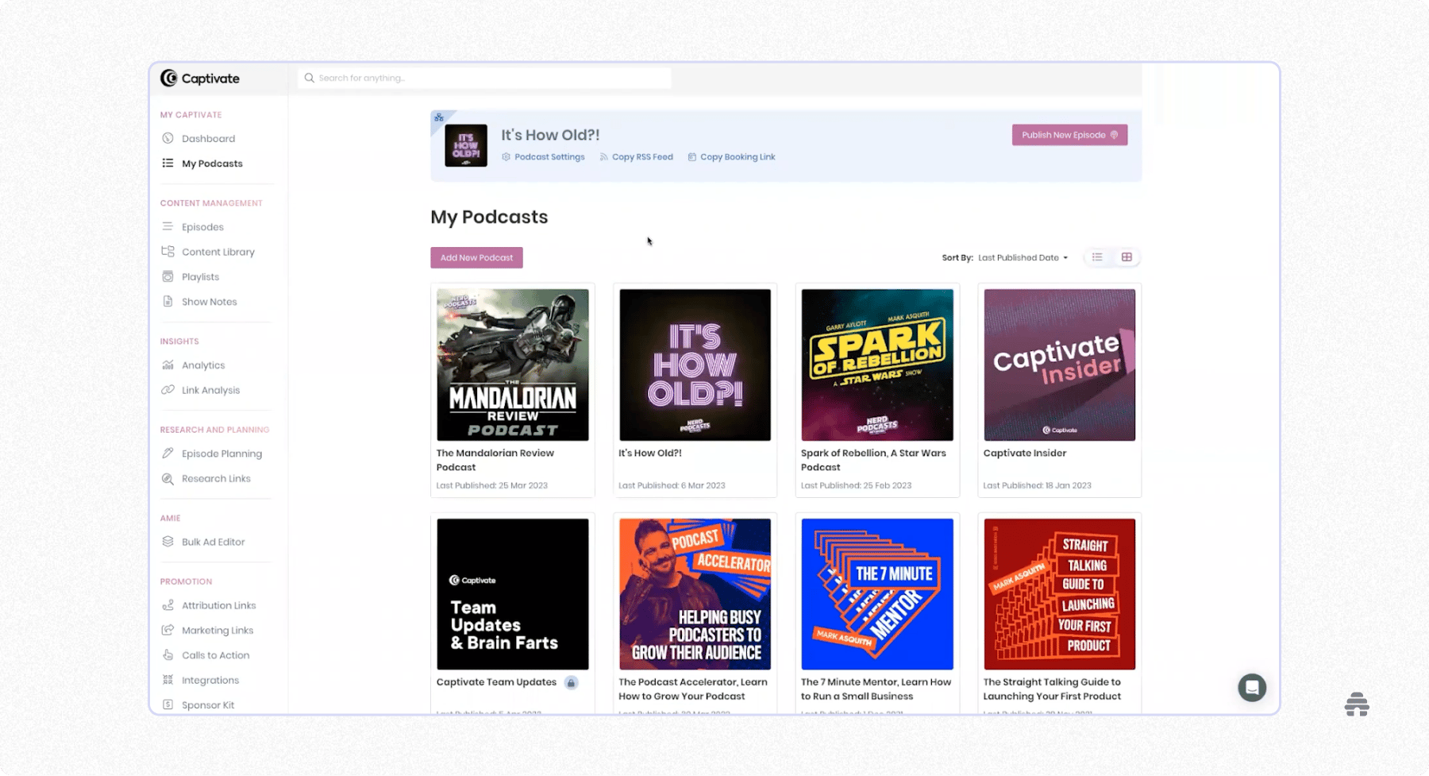This screenshot has width=1429, height=776.
Task: Expand Podcast Settings for It's How Old?!
Action: 544,156
